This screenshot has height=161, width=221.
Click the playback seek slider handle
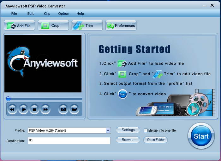pyautogui.click(x=8, y=99)
